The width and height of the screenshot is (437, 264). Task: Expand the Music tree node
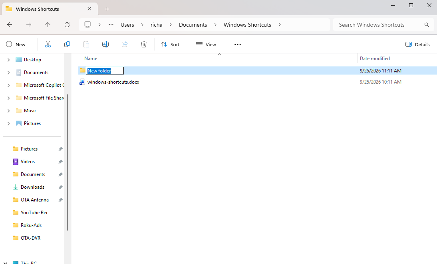coord(9,111)
